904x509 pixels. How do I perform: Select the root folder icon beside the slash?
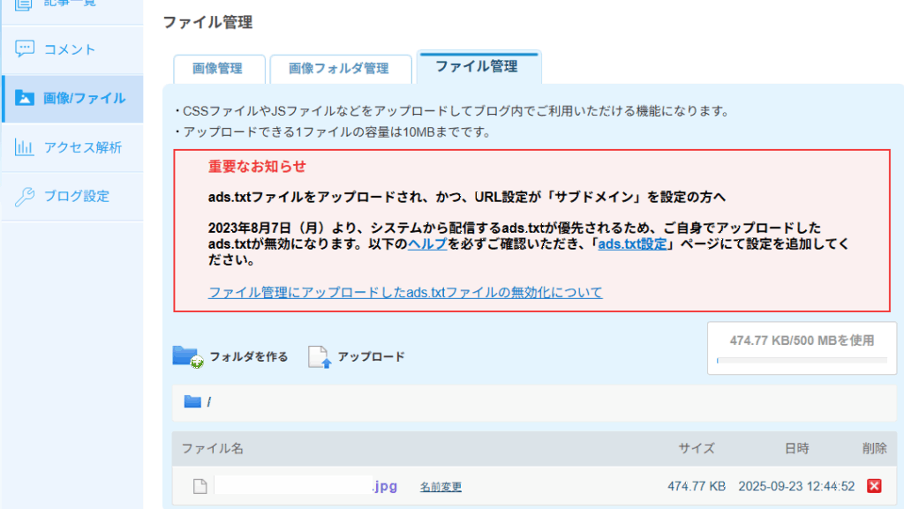pyautogui.click(x=192, y=402)
